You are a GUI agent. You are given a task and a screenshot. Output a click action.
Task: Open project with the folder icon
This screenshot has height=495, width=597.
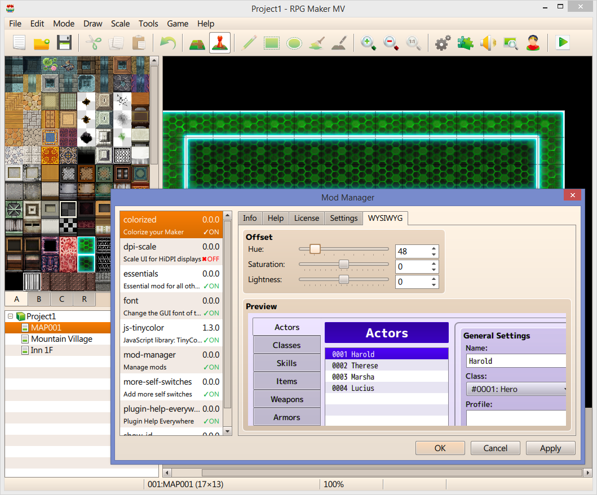(x=42, y=43)
